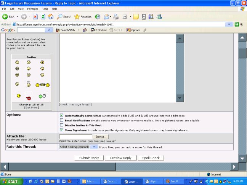Open Favorites star in toolbar
Viewport: 247px width, 185px height.
coord(83,17)
